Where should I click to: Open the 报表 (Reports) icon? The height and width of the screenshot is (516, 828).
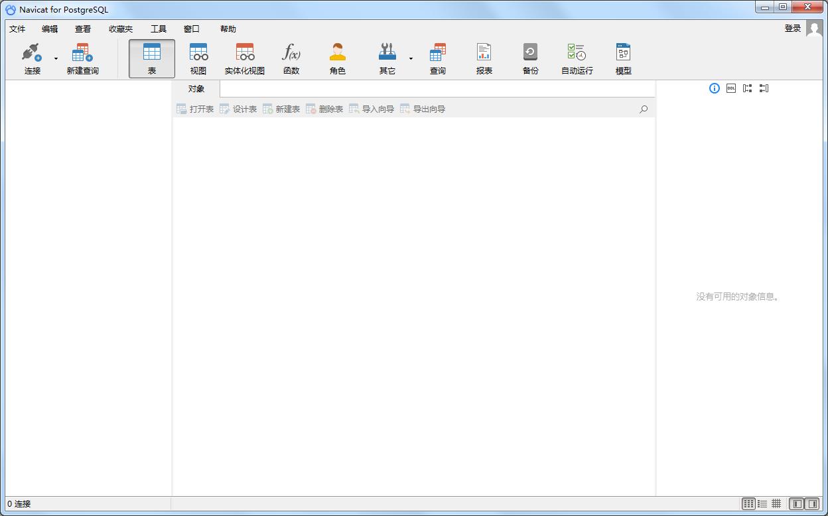pos(484,58)
